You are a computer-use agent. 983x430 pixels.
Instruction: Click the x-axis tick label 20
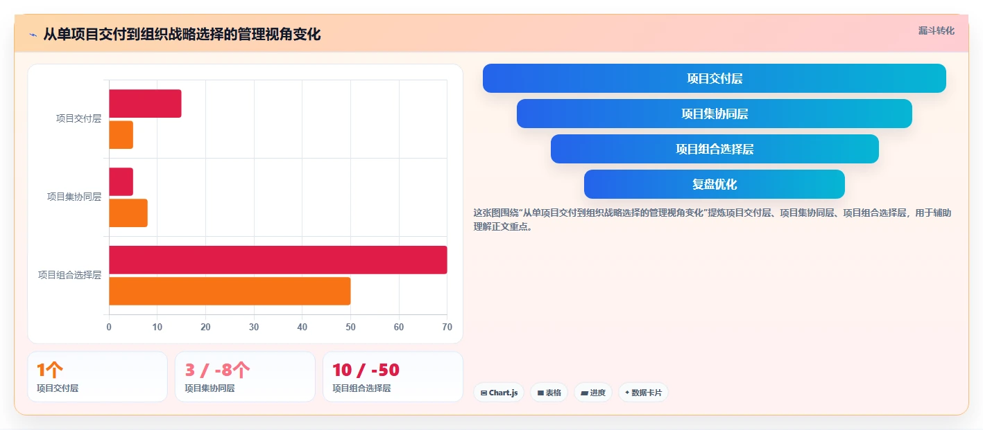205,327
